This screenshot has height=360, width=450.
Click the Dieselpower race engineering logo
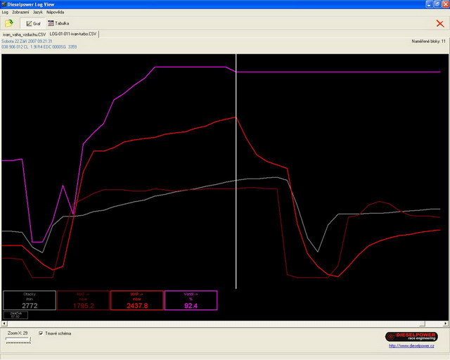tap(411, 337)
